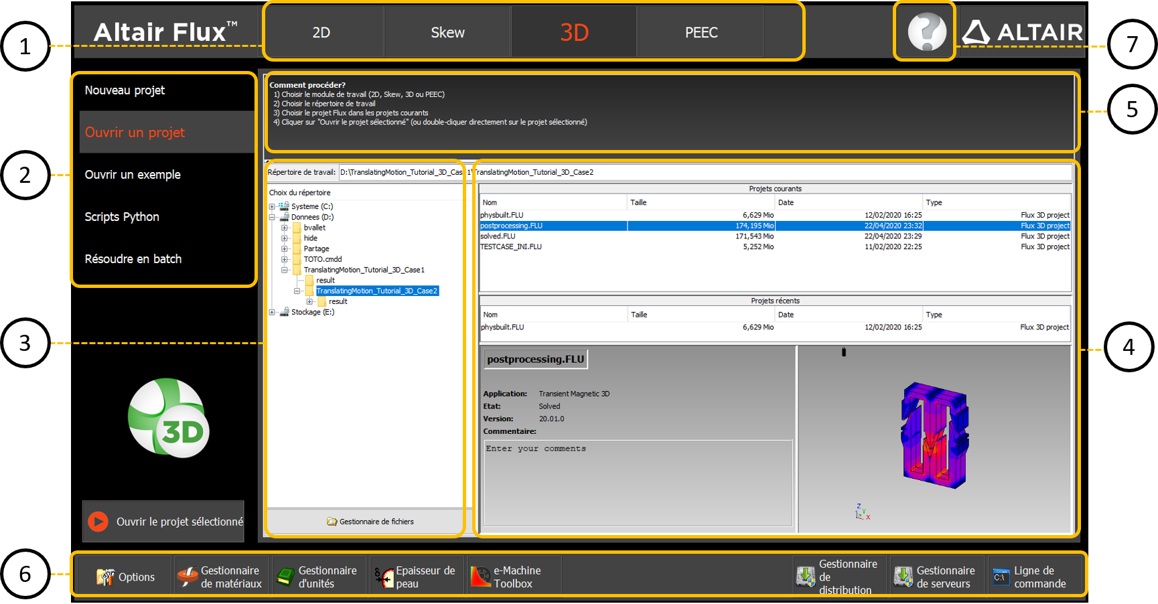This screenshot has width=1158, height=604.
Task: Expand the Systeme (C:) drive node
Action: pyautogui.click(x=272, y=207)
